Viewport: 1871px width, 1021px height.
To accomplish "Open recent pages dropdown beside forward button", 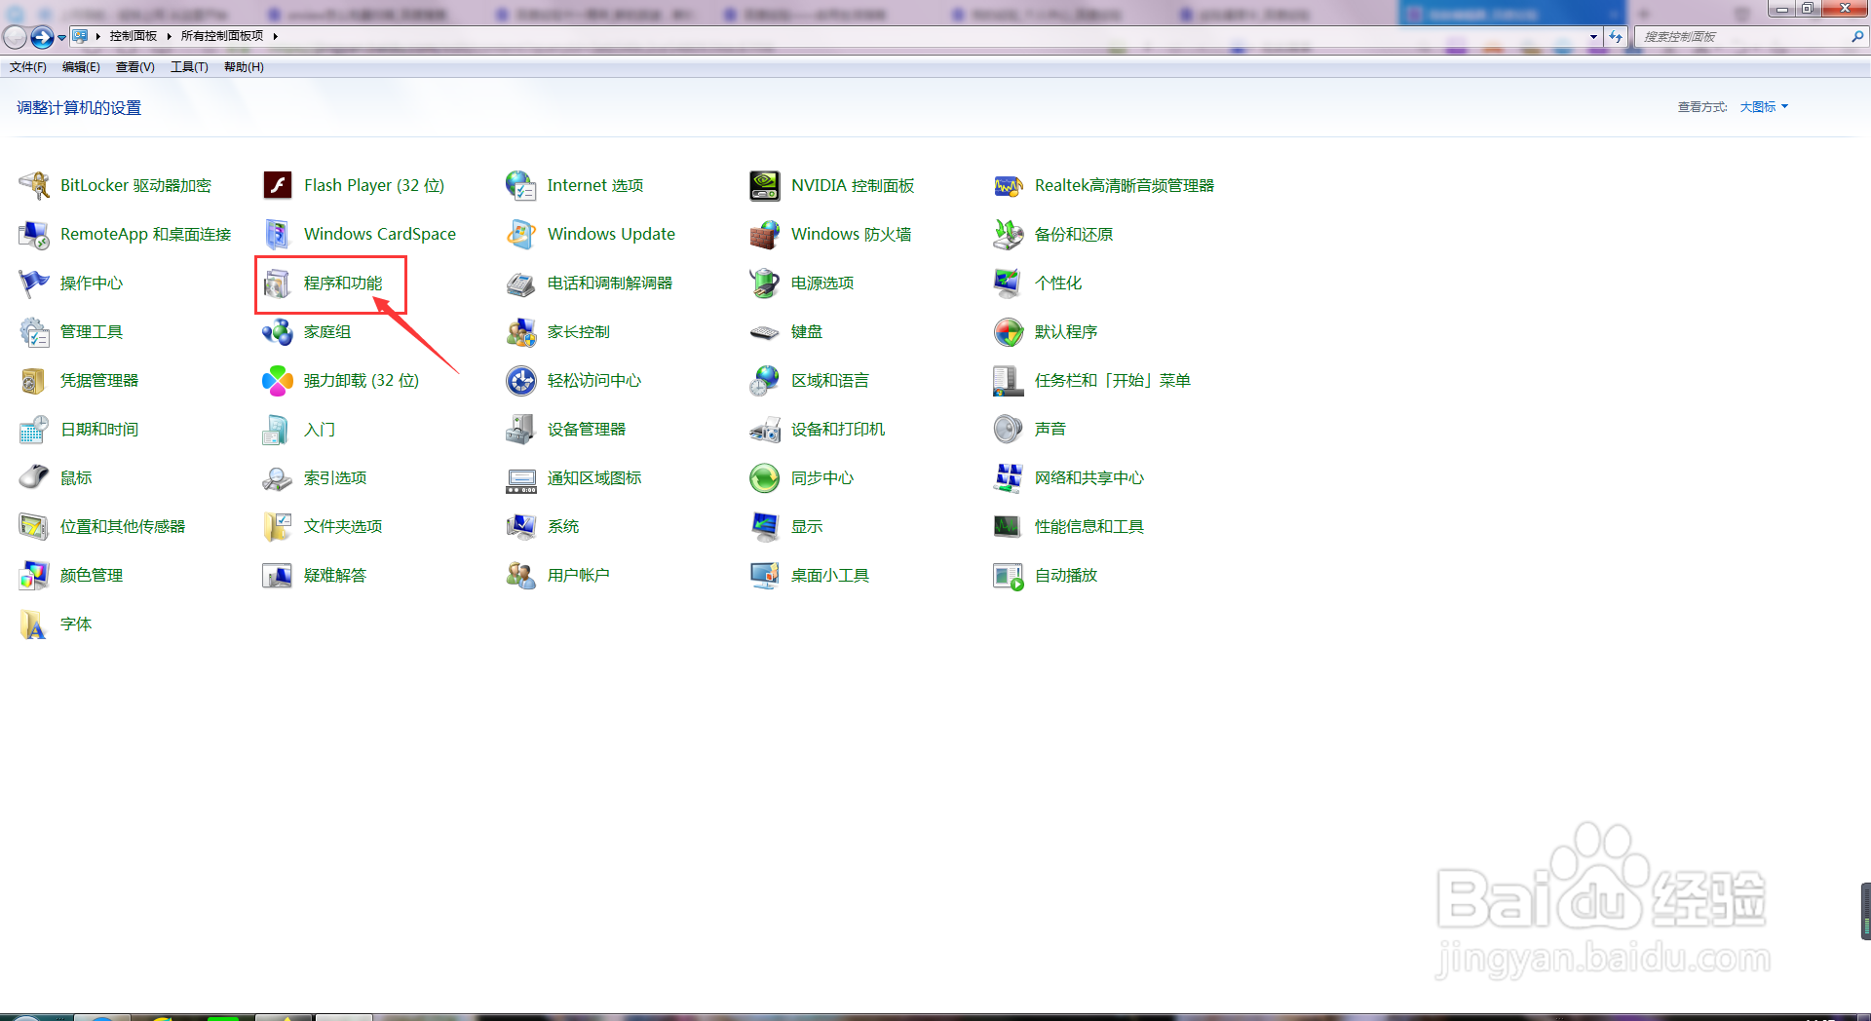I will click(62, 37).
